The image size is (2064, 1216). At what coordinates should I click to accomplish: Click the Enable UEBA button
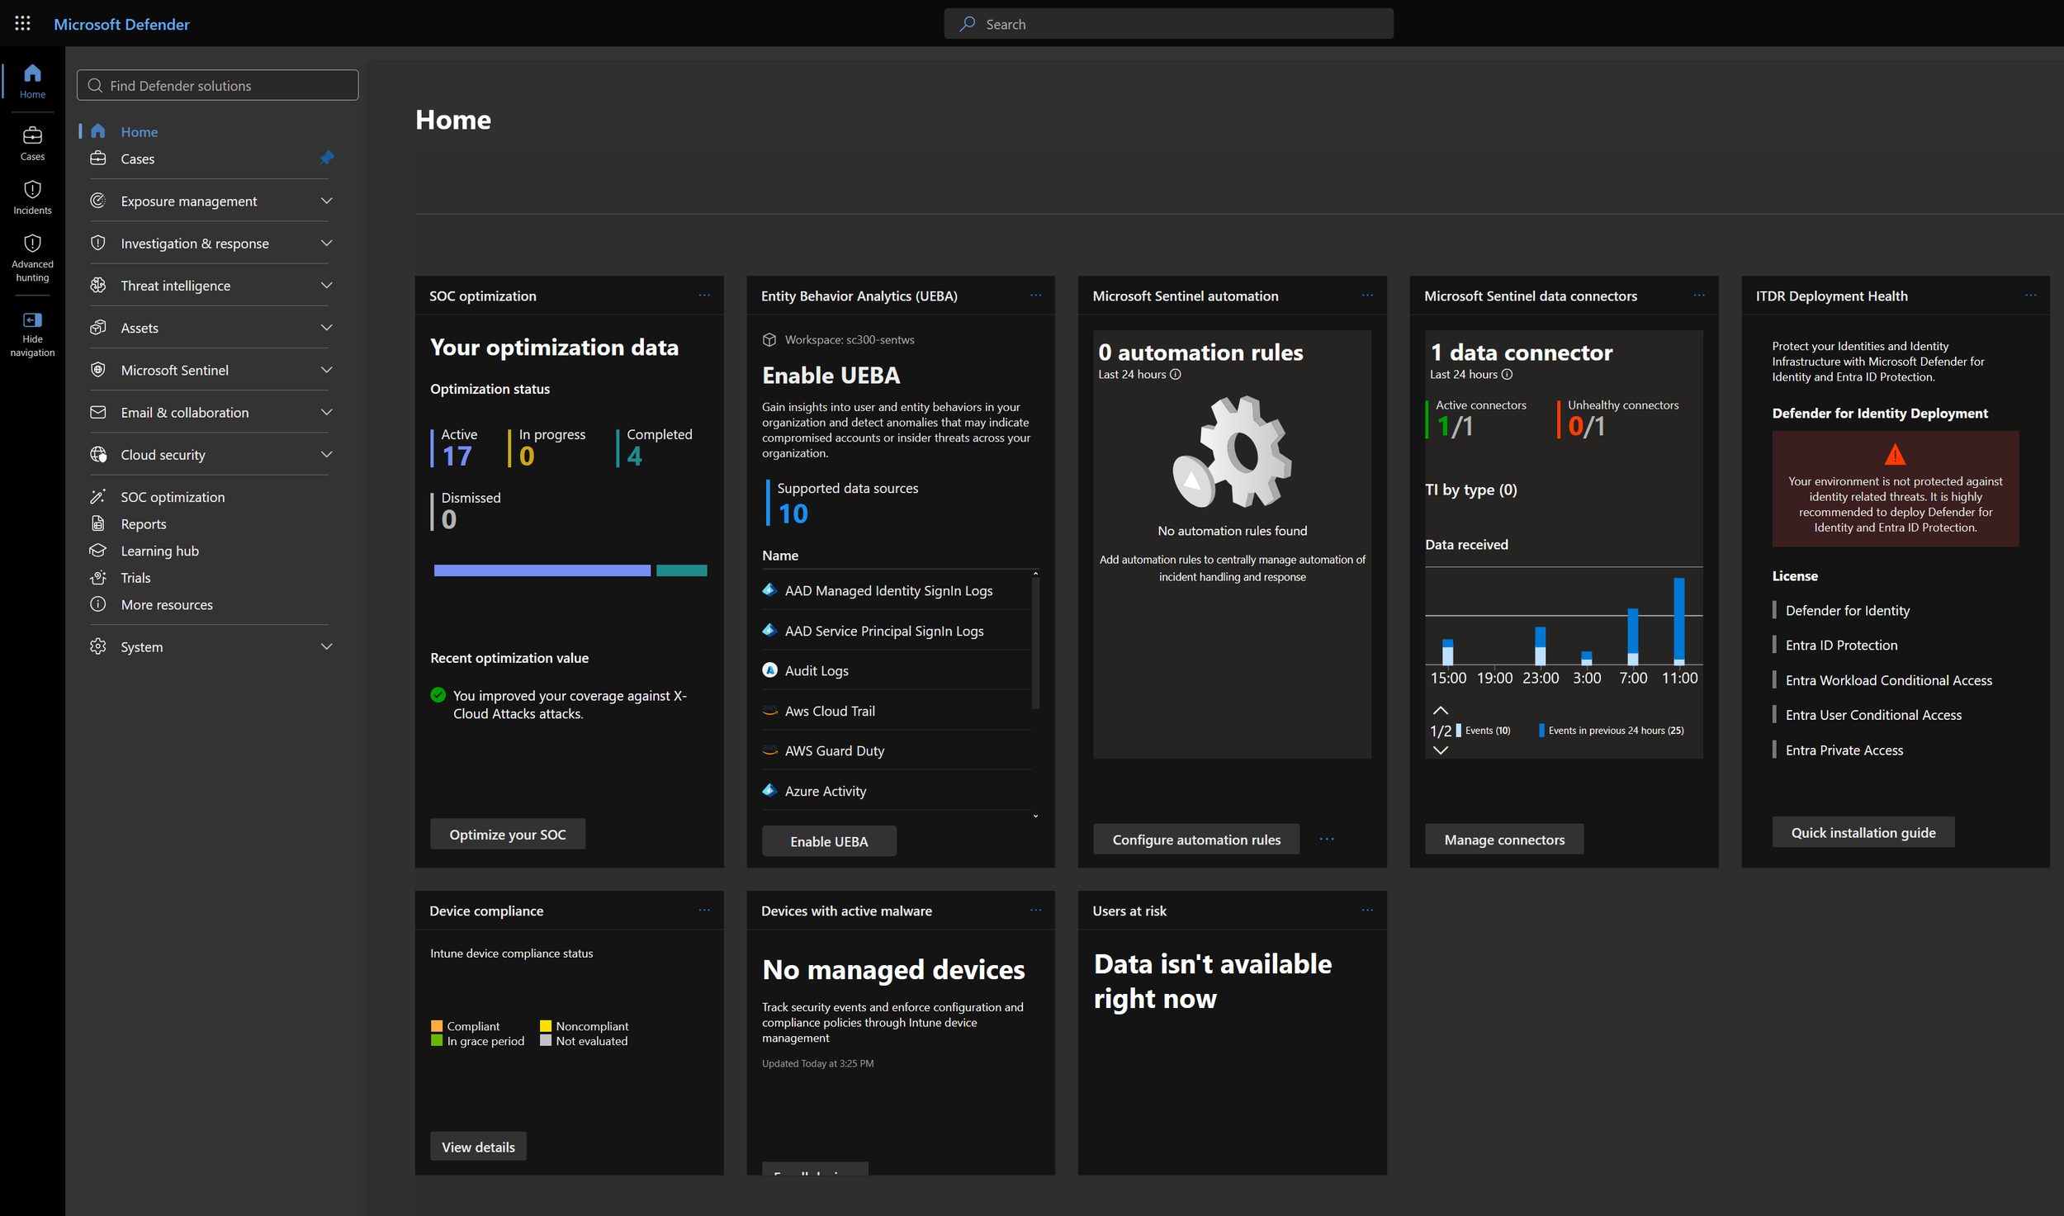point(829,841)
